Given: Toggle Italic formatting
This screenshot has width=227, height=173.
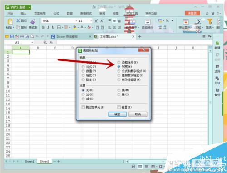Looking at the screenshot, I should point(48,27).
